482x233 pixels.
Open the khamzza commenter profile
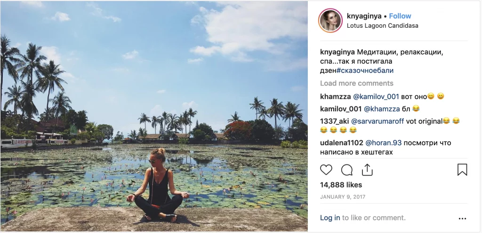[x=335, y=96]
